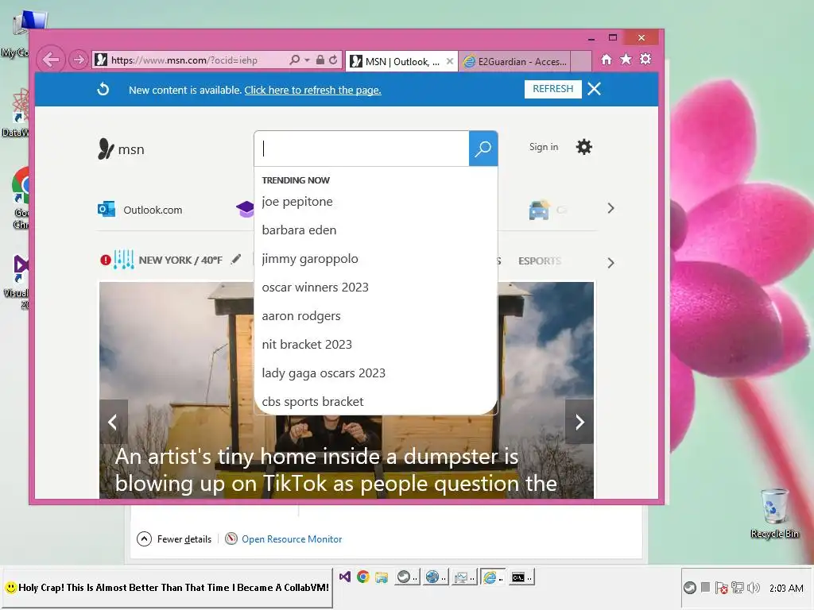Click the circular refresh icon in blue banner
This screenshot has height=610, width=814.
click(103, 89)
